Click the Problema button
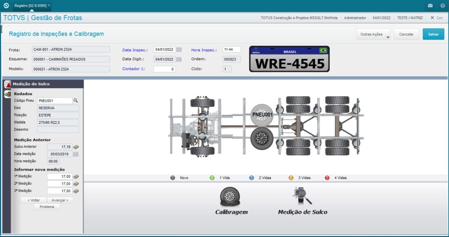 [x=47, y=207]
